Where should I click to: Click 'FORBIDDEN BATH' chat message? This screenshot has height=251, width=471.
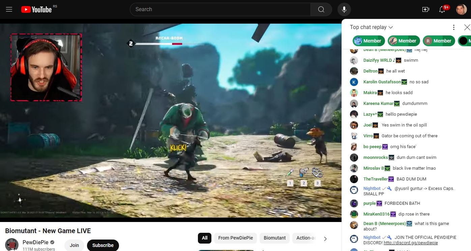[402, 203]
